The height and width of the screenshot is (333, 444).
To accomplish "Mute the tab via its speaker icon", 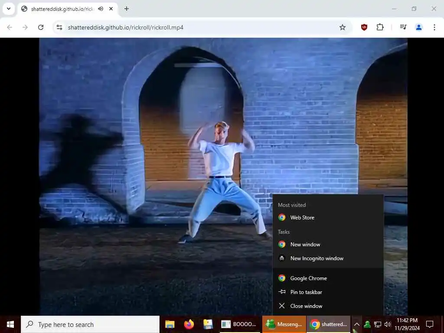I will tap(101, 9).
